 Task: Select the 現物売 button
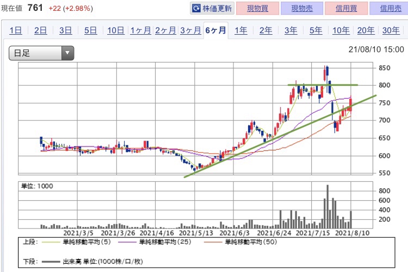point(302,8)
